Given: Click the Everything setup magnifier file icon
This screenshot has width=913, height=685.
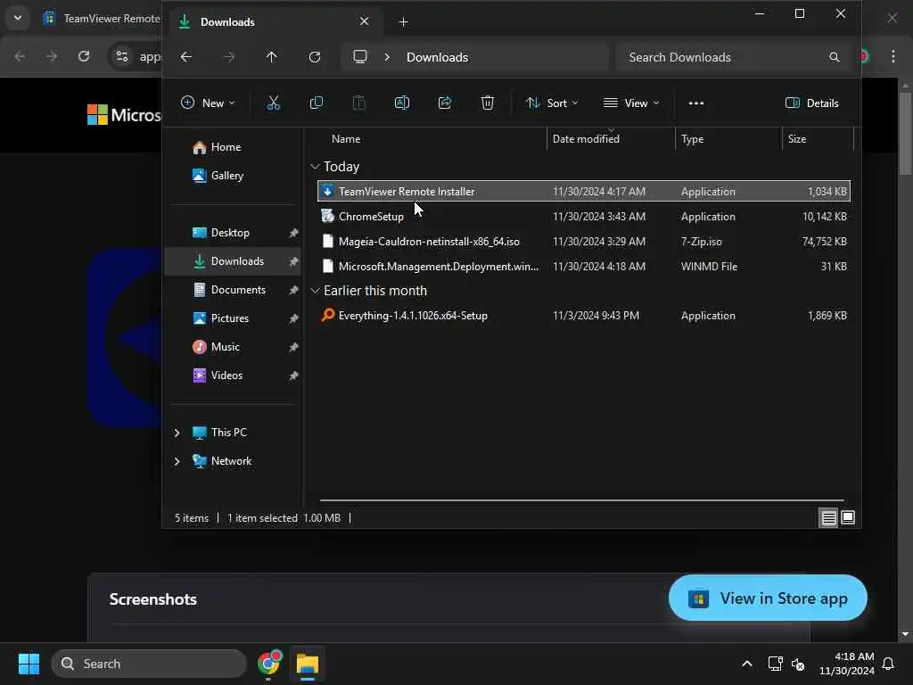Looking at the screenshot, I should [327, 315].
